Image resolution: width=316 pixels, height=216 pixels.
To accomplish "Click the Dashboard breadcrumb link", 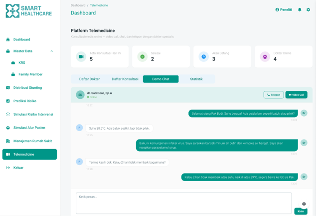I will tap(78, 5).
